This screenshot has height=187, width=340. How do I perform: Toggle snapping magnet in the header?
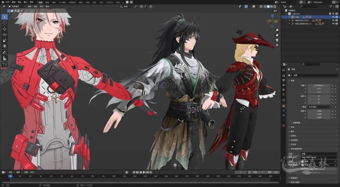141,7
